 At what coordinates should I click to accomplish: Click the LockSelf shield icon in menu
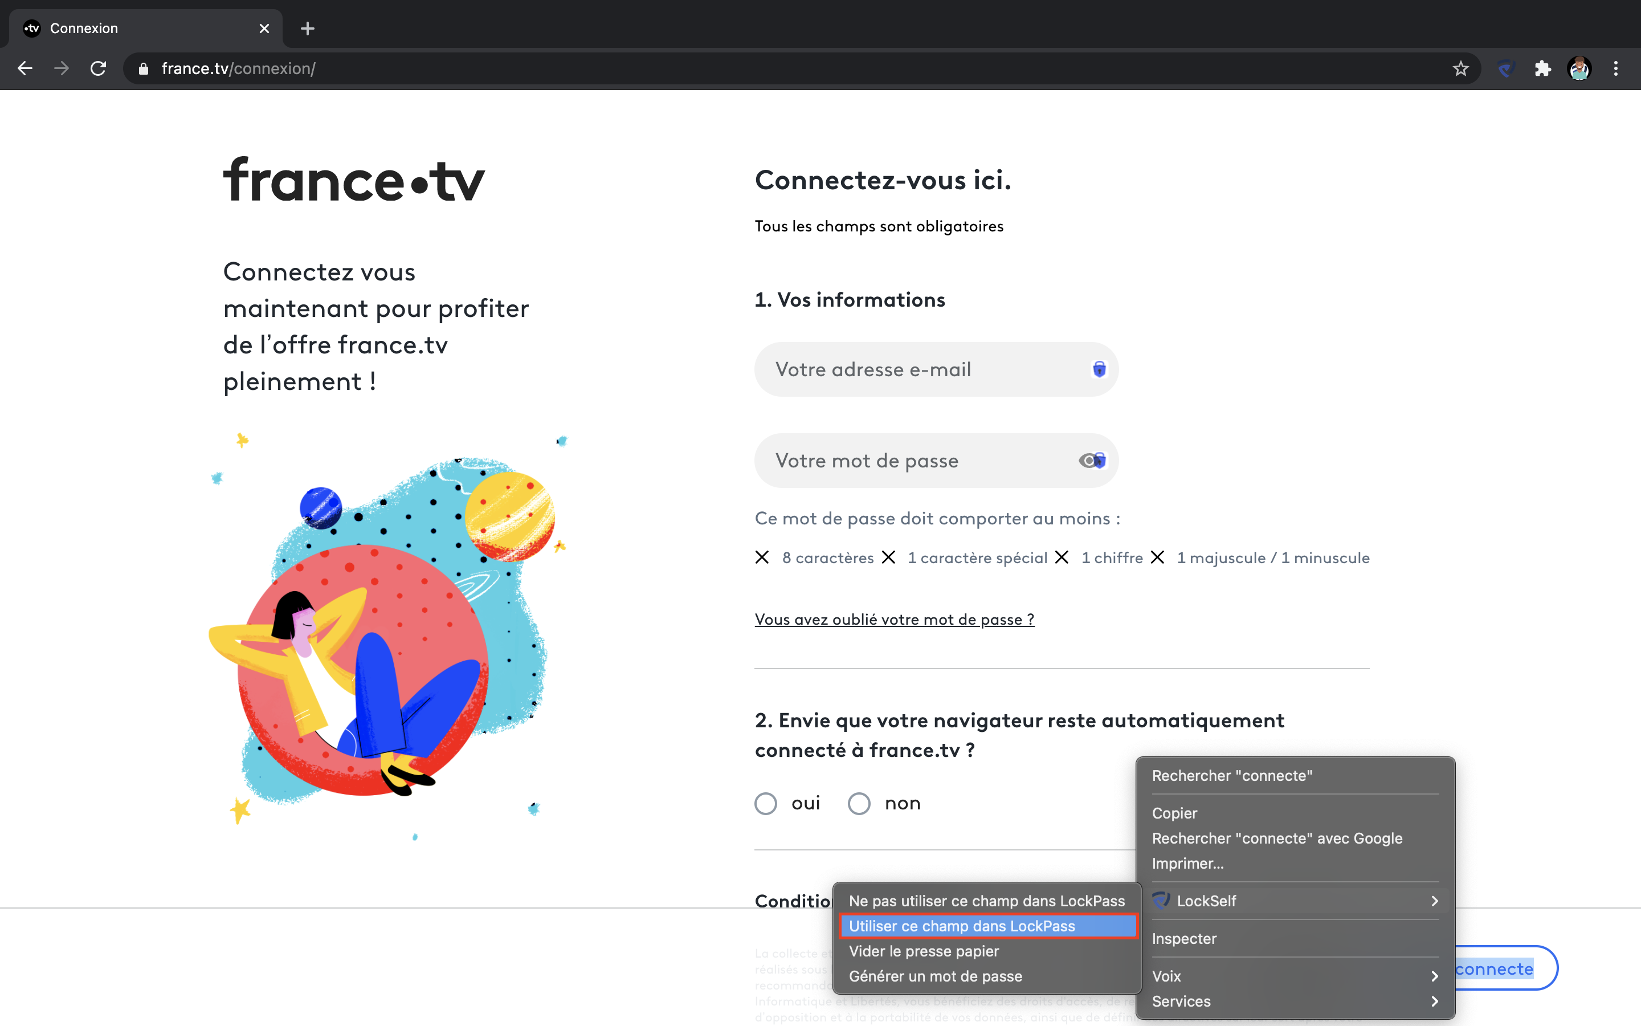pyautogui.click(x=1161, y=901)
